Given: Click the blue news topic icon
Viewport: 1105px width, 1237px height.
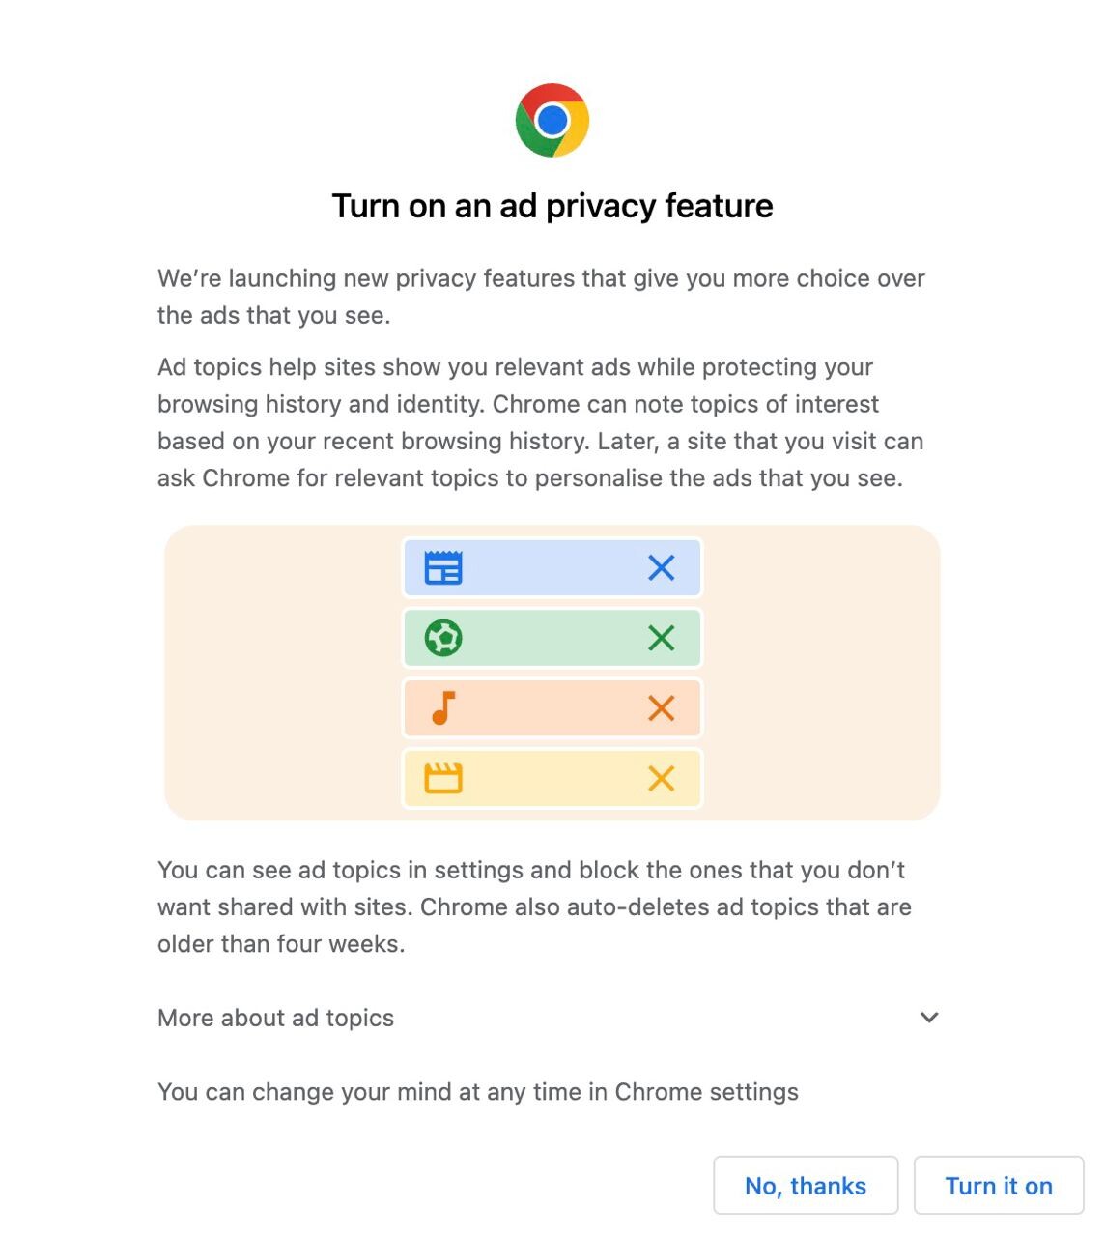Looking at the screenshot, I should (443, 567).
